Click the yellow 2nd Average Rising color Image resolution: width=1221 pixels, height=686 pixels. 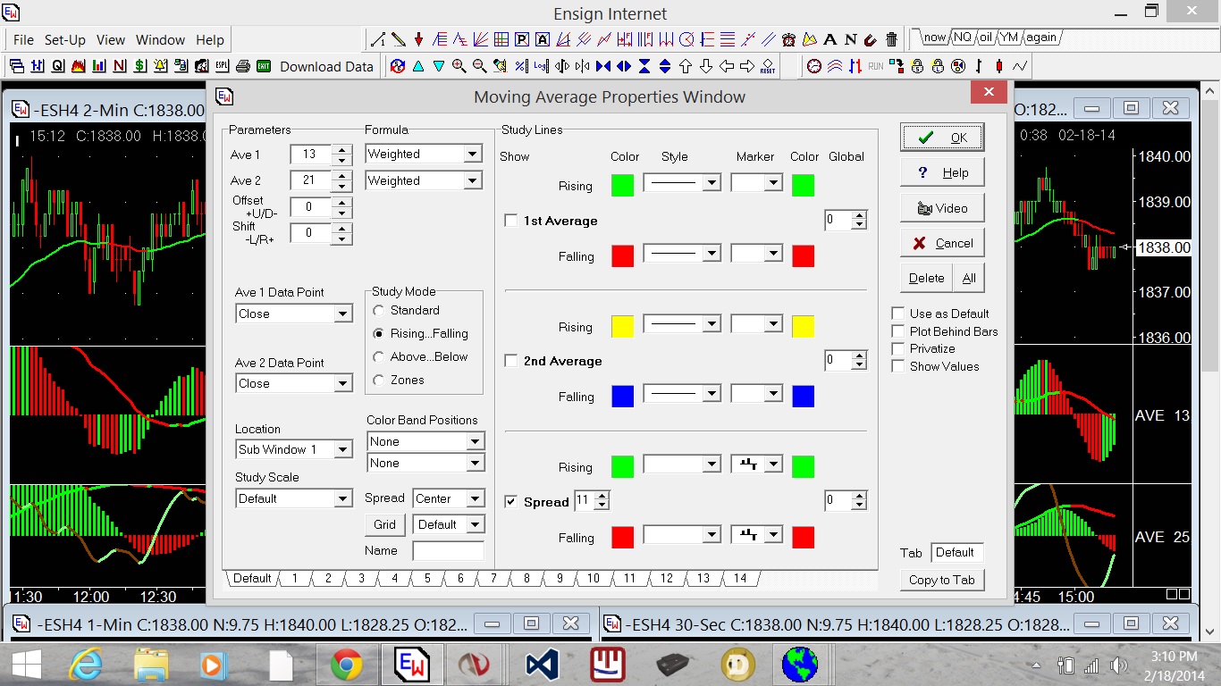(x=622, y=327)
